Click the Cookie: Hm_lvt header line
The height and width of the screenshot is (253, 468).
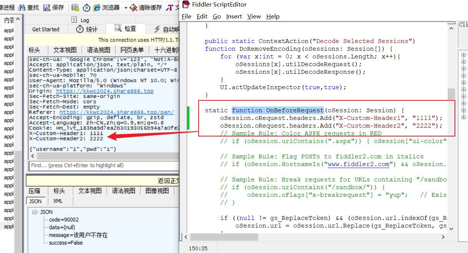coord(104,128)
